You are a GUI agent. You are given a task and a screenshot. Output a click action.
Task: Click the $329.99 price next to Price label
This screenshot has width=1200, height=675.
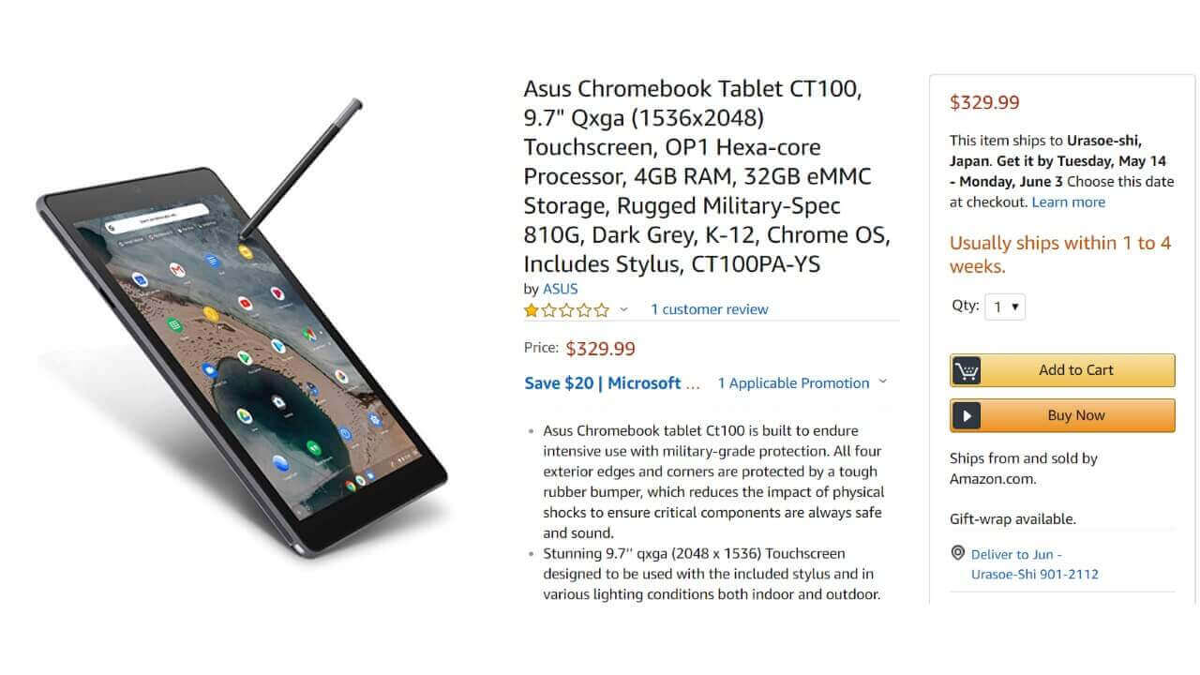coord(600,349)
